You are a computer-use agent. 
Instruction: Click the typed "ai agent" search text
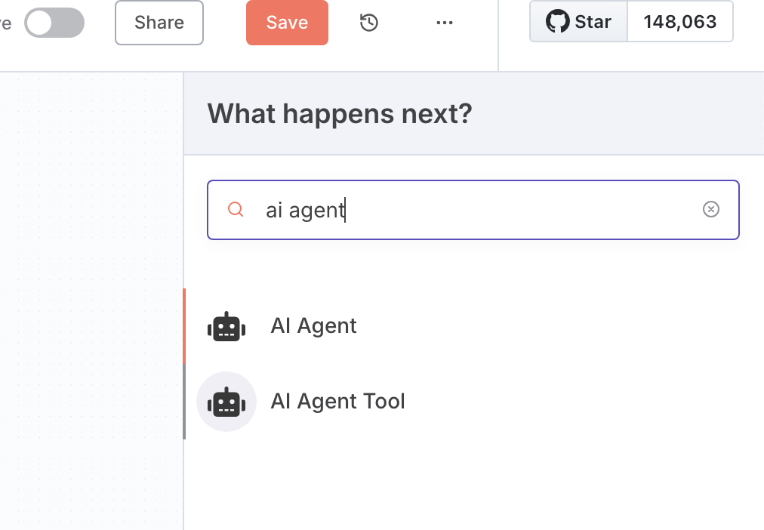click(x=305, y=210)
